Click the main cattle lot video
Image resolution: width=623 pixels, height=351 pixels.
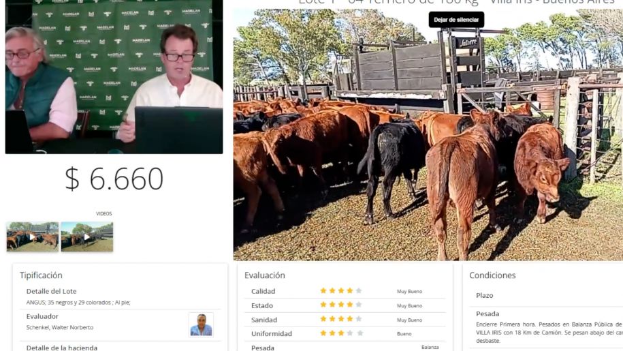pos(428,135)
